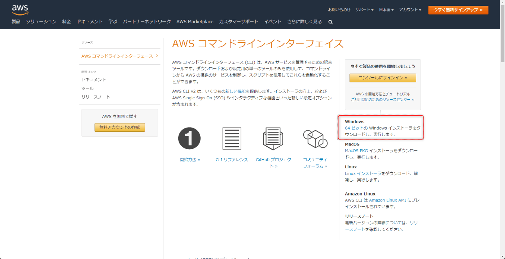Click the GitHub project icon
Image resolution: width=505 pixels, height=259 pixels.
click(x=273, y=138)
